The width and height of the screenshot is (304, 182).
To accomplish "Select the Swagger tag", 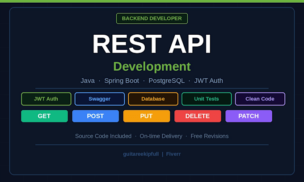I will click(x=100, y=99).
